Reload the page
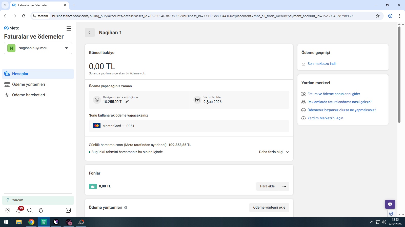Screen dimensions: 405x227 24,16
